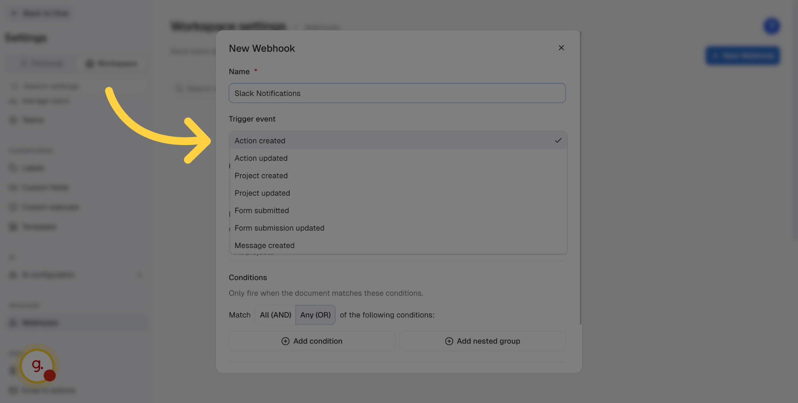This screenshot has height=403, width=798.
Task: Set match mode to All (AND)
Action: pos(276,315)
